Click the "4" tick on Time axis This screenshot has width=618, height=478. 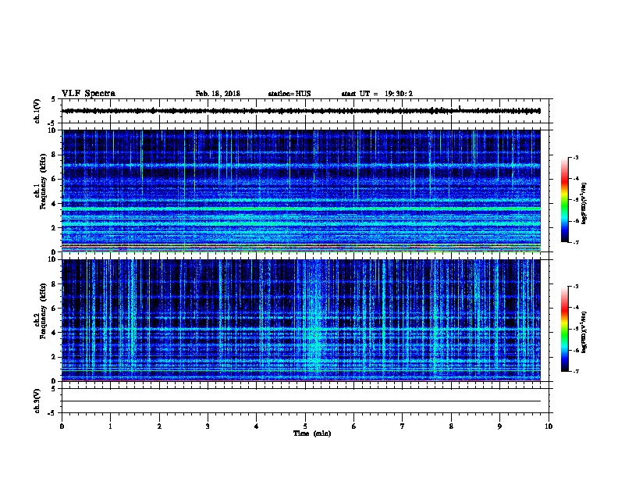point(257,426)
